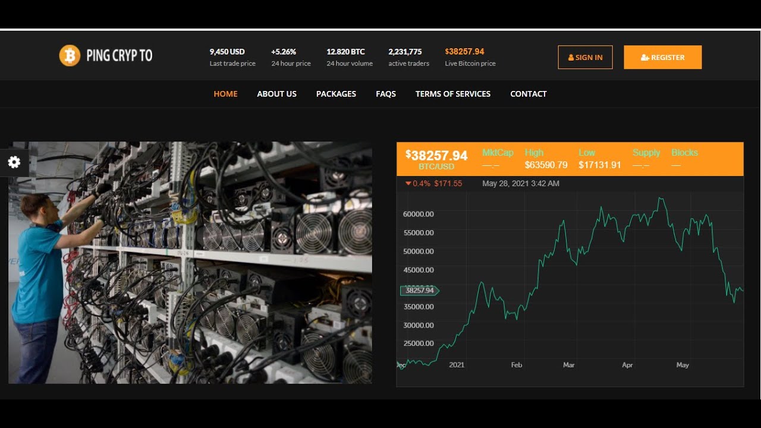Open the settings gear tab
Screen dimensions: 761x428
click(x=14, y=162)
